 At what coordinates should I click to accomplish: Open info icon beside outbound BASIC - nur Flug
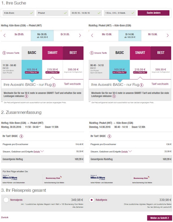(54, 85)
